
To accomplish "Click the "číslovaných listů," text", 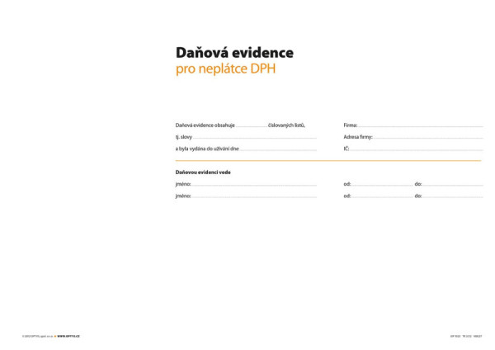I will click(286, 125).
